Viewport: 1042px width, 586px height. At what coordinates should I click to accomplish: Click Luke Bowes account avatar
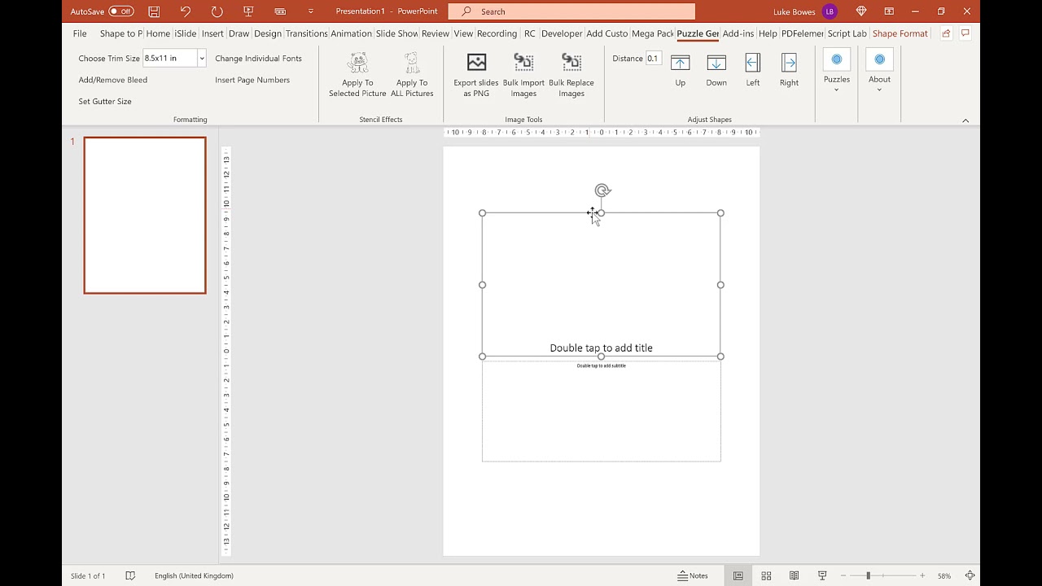(x=830, y=11)
